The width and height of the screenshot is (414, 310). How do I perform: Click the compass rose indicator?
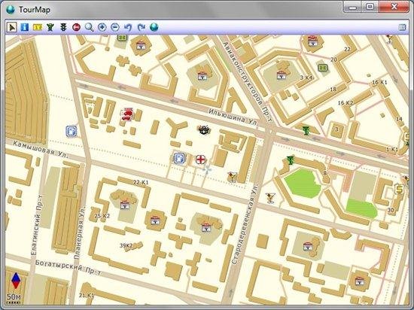coord(16,281)
